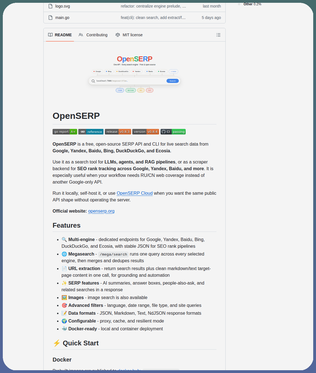Click the release v0.8.3 badge
This screenshot has height=373, width=316.
[x=118, y=132]
